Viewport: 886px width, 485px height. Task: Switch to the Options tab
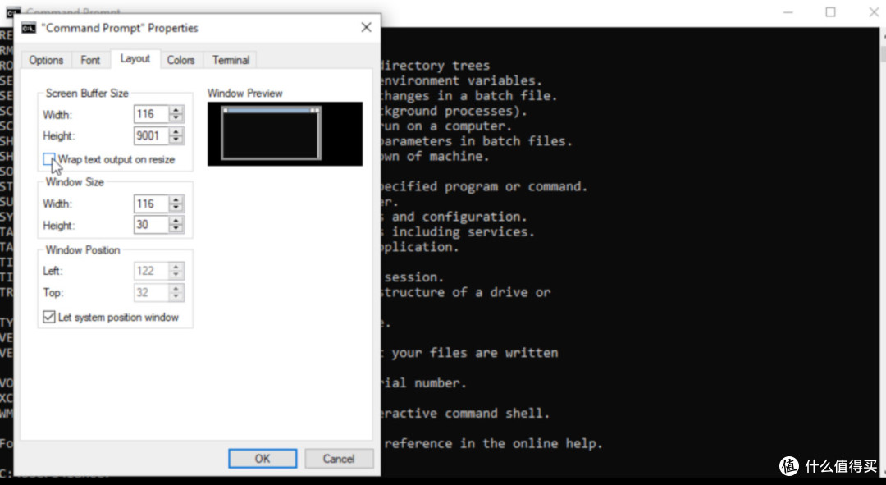pos(46,60)
